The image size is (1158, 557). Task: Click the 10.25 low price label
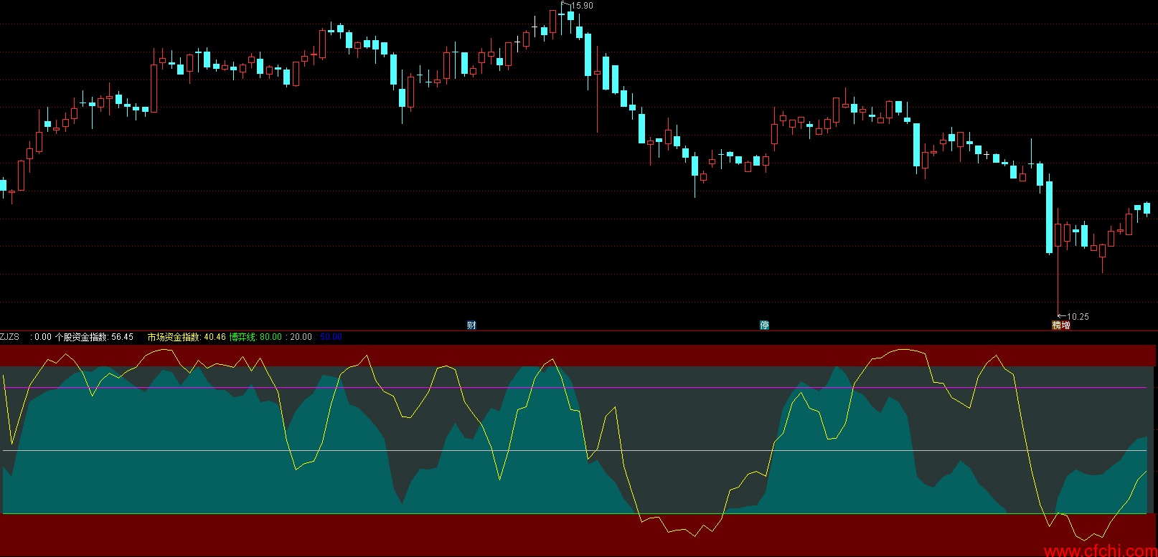pyautogui.click(x=1078, y=317)
